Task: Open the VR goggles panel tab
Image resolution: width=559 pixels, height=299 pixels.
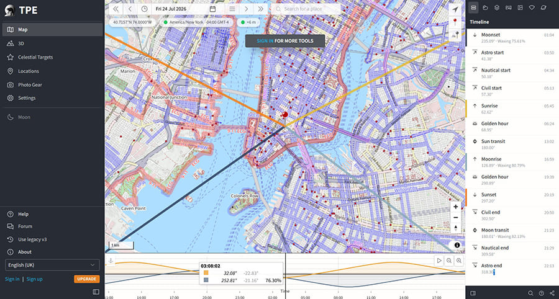Action: (x=508, y=7)
